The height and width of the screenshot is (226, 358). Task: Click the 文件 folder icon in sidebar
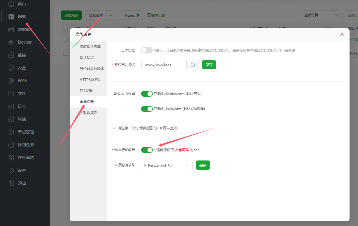[11, 93]
